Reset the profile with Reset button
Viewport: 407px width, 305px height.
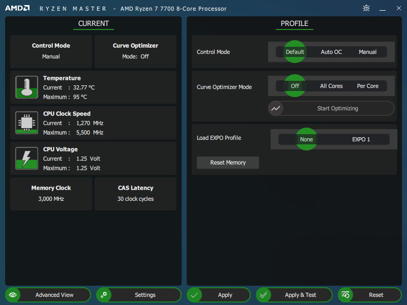[x=370, y=295]
